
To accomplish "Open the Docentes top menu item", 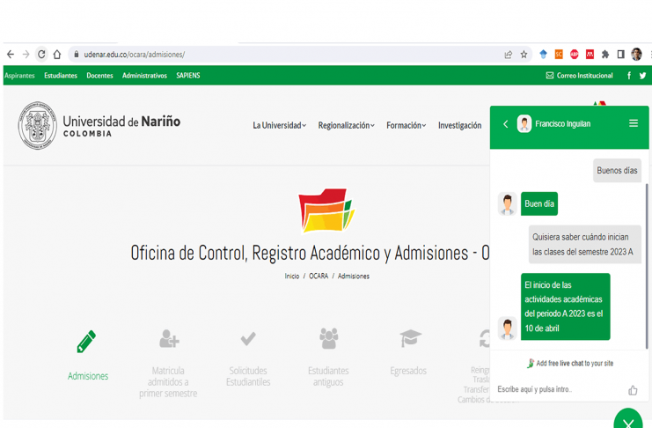I will [99, 76].
